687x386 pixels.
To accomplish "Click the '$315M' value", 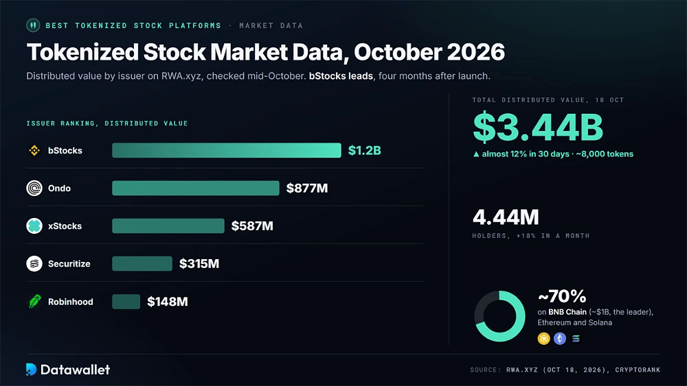I will [199, 263].
